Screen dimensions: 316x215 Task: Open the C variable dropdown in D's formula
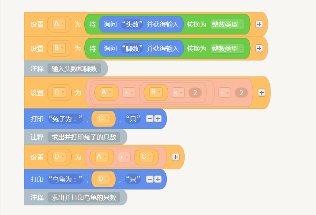[147, 157]
